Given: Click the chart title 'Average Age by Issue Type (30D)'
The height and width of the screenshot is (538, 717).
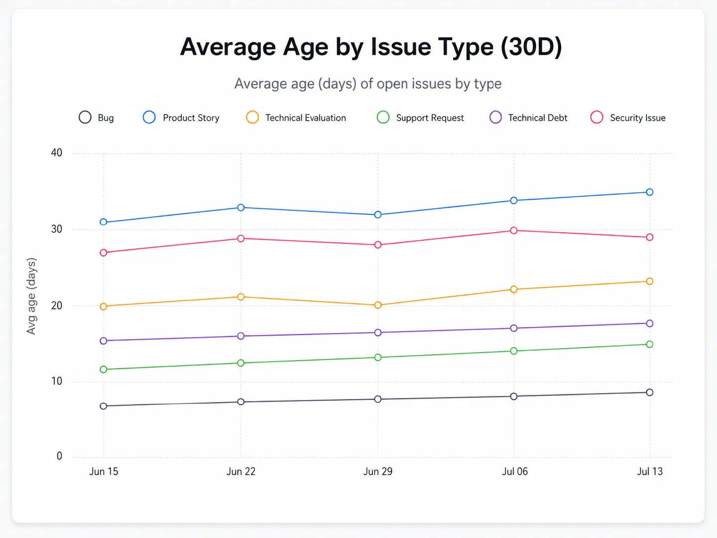Looking at the screenshot, I should [371, 47].
